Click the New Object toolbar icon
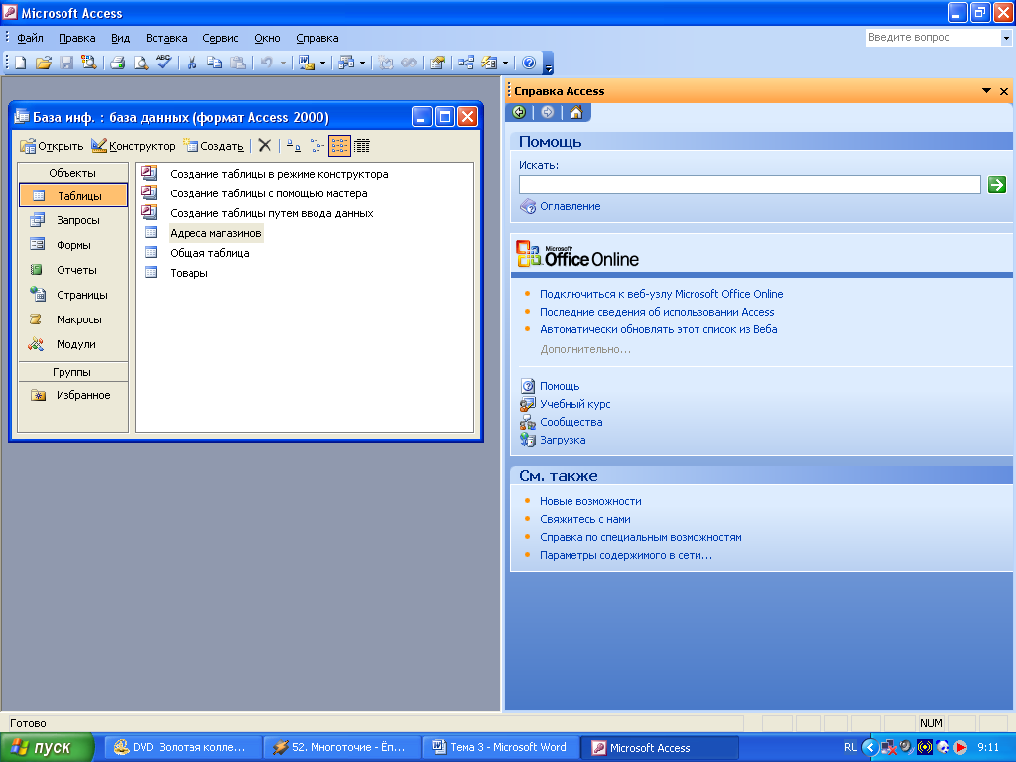This screenshot has height=762, width=1016. [489, 63]
